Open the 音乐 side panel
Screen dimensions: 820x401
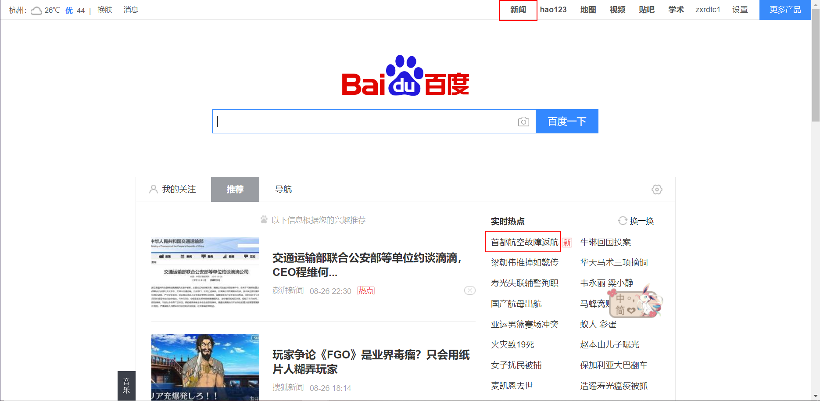[x=126, y=386]
